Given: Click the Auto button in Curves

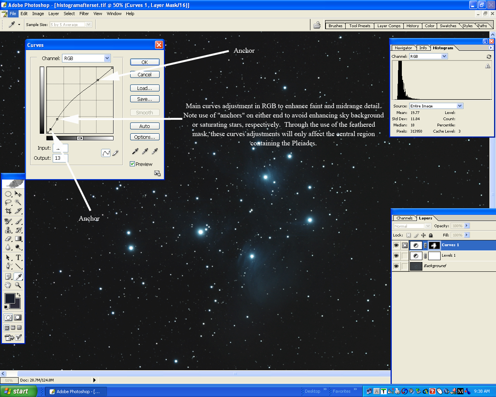Looking at the screenshot, I should point(145,126).
